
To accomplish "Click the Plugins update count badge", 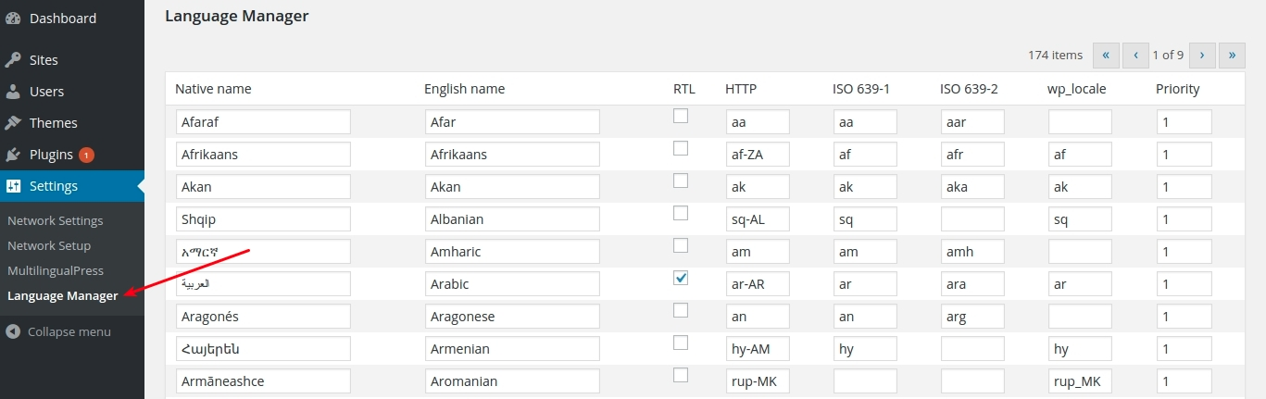I will click(x=87, y=155).
